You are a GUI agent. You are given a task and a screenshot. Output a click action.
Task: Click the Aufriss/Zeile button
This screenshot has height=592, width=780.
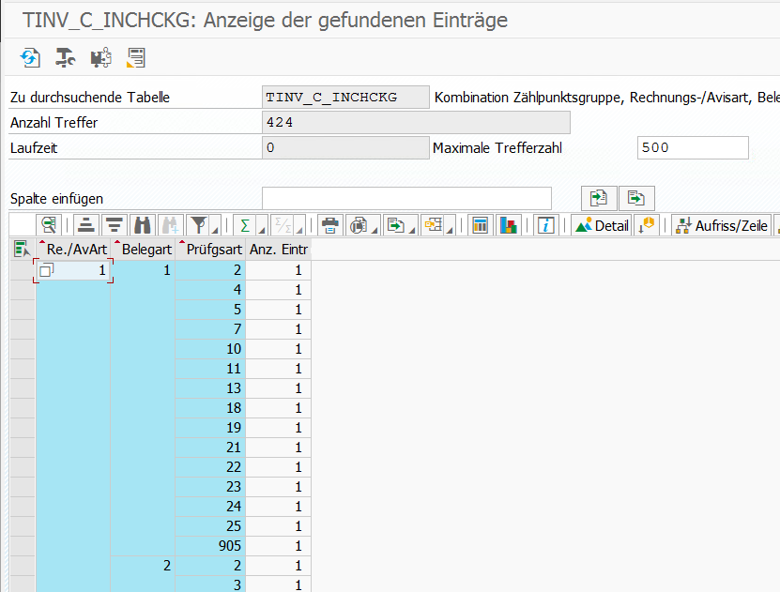coord(722,225)
